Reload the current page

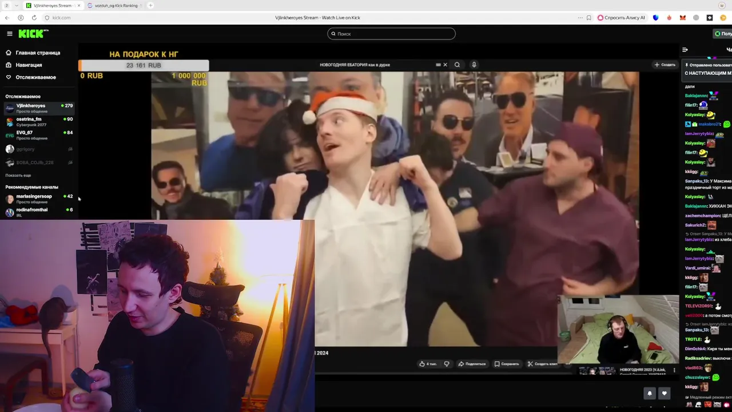[x=34, y=18]
